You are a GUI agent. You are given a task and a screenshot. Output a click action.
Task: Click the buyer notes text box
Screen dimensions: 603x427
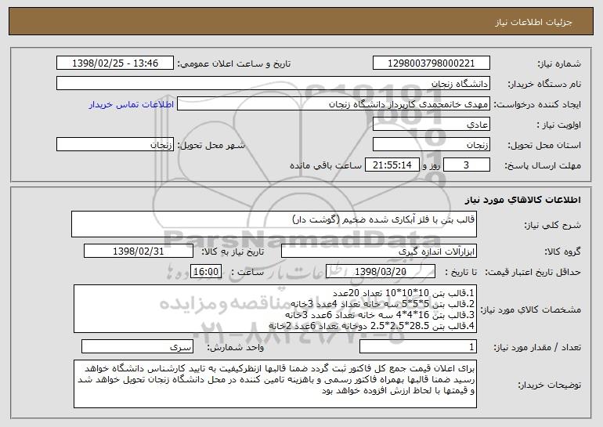275,384
